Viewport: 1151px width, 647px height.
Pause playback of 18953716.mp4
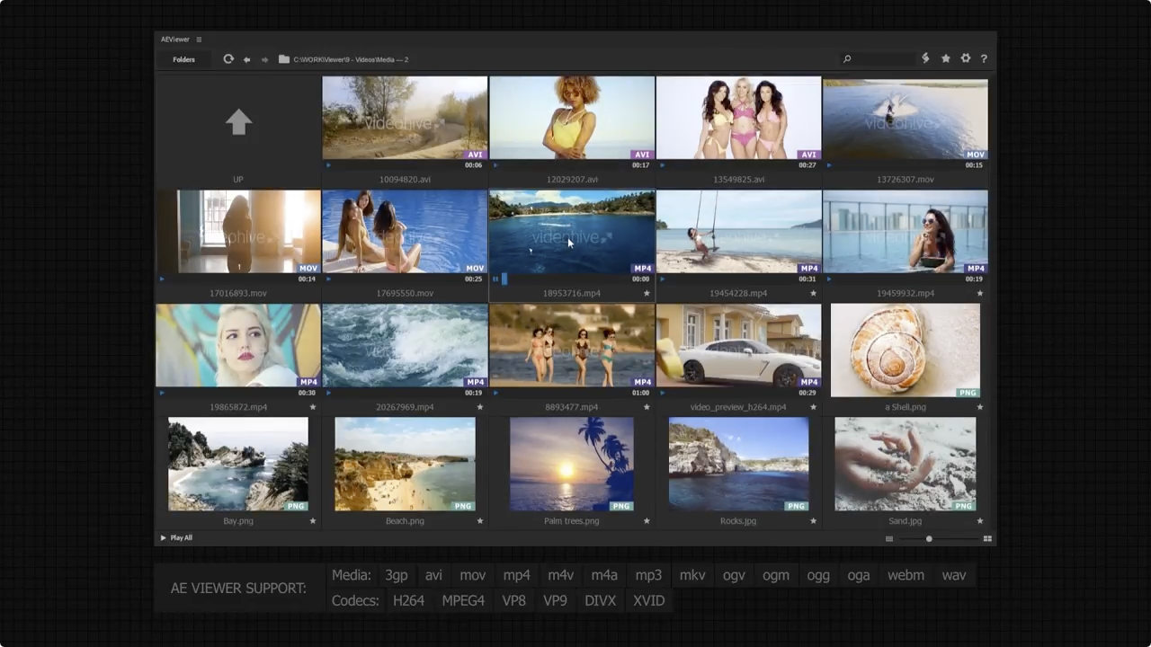[495, 279]
